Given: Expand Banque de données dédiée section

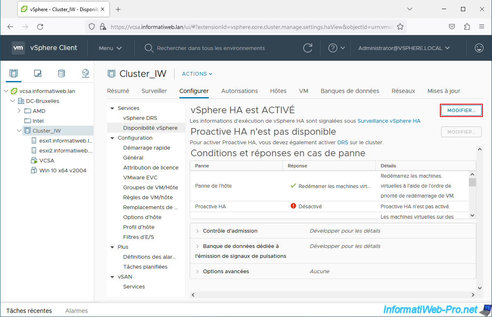Looking at the screenshot, I should [197, 246].
